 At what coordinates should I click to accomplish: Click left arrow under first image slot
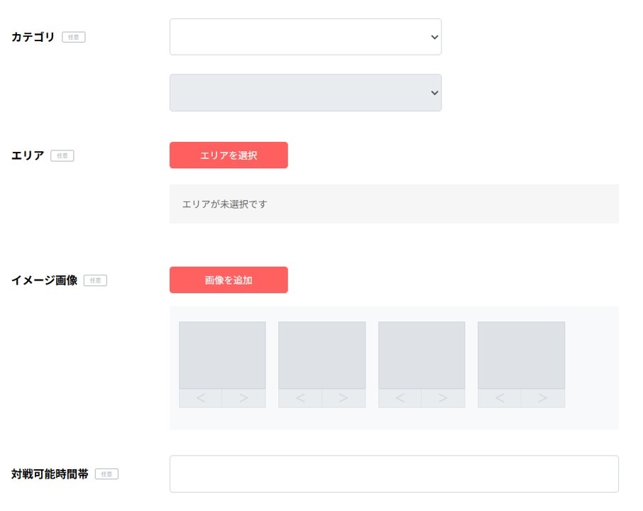point(200,398)
